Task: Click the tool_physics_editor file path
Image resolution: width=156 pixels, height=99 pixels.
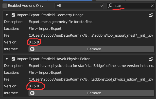Action: coord(91,79)
